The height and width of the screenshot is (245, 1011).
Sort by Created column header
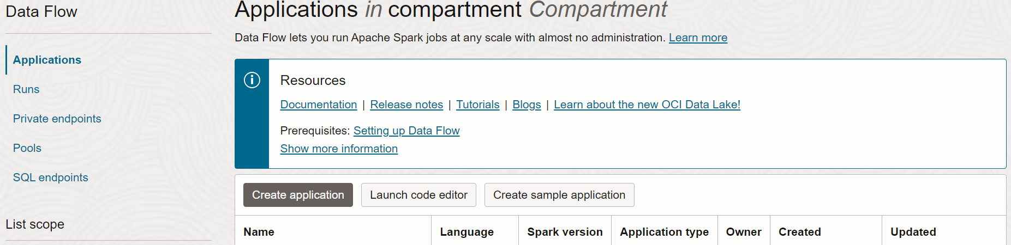799,232
